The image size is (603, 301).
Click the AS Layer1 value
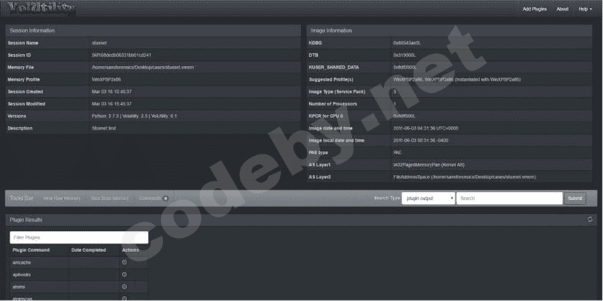click(x=428, y=165)
